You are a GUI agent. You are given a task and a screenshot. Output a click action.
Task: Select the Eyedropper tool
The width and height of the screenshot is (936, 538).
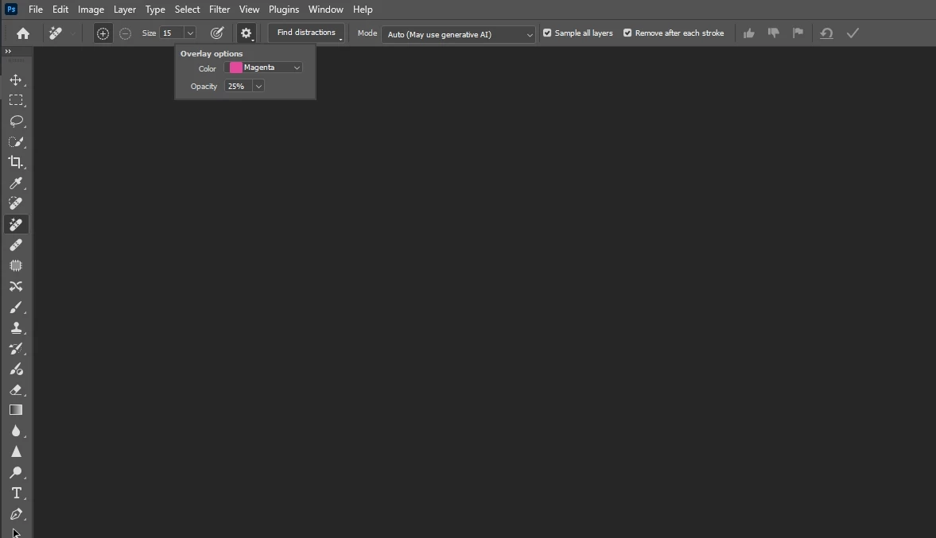pyautogui.click(x=16, y=183)
